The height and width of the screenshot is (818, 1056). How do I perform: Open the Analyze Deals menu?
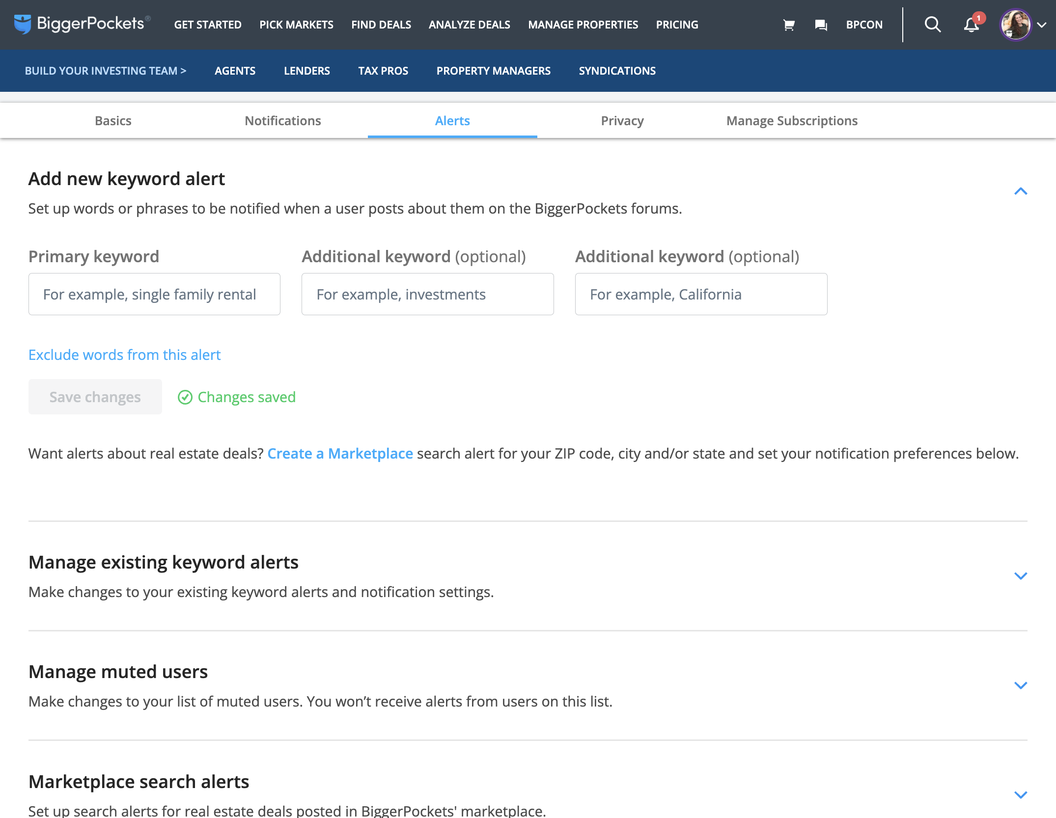(469, 25)
